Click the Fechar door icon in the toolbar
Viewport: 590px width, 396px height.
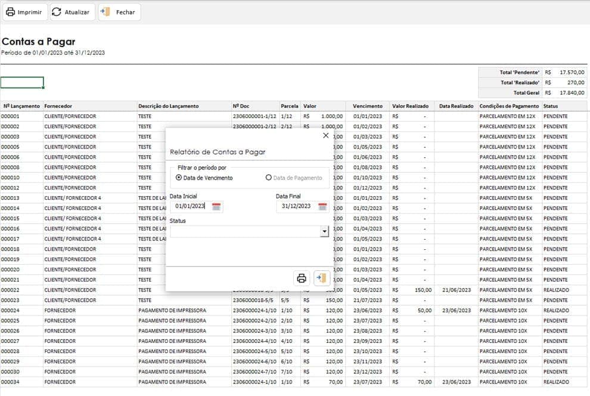click(x=105, y=12)
